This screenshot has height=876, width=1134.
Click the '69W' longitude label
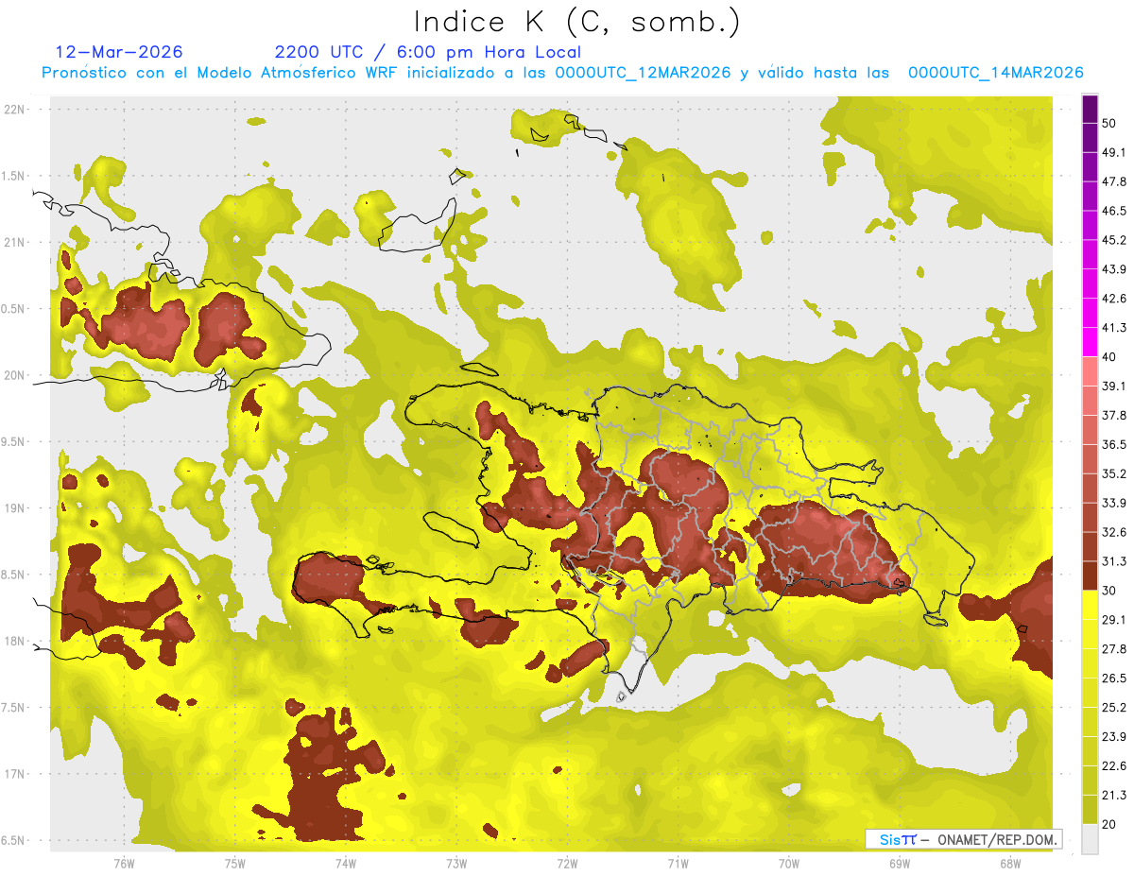(900, 863)
